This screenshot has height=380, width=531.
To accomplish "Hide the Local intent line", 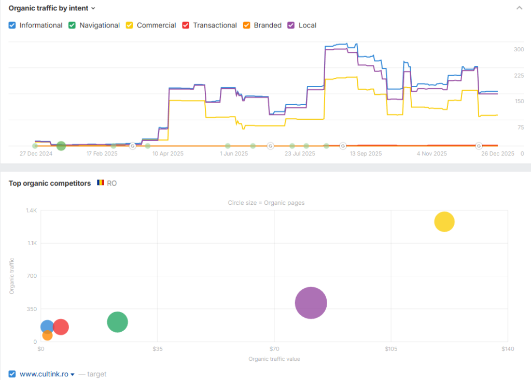I will tap(292, 25).
